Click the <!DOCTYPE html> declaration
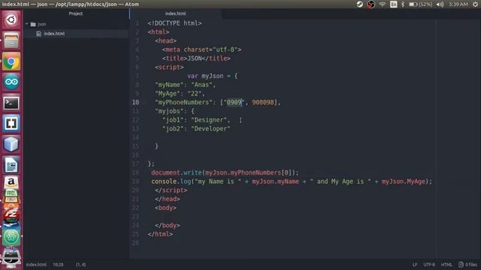This screenshot has height=270, width=481. 174,23
